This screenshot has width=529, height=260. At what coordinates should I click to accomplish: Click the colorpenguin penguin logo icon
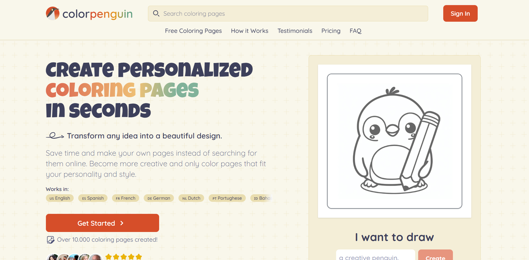pos(53,14)
